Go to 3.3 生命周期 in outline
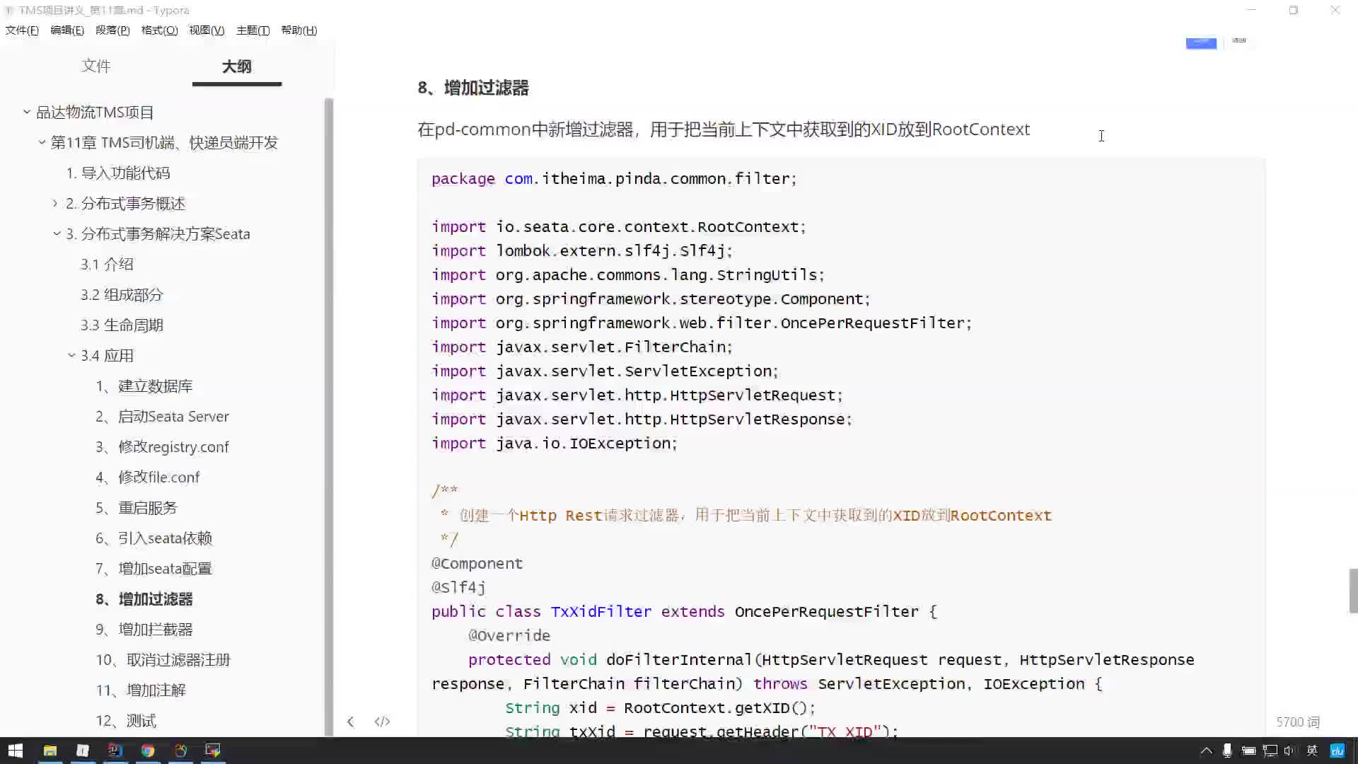The height and width of the screenshot is (764, 1358). (122, 325)
